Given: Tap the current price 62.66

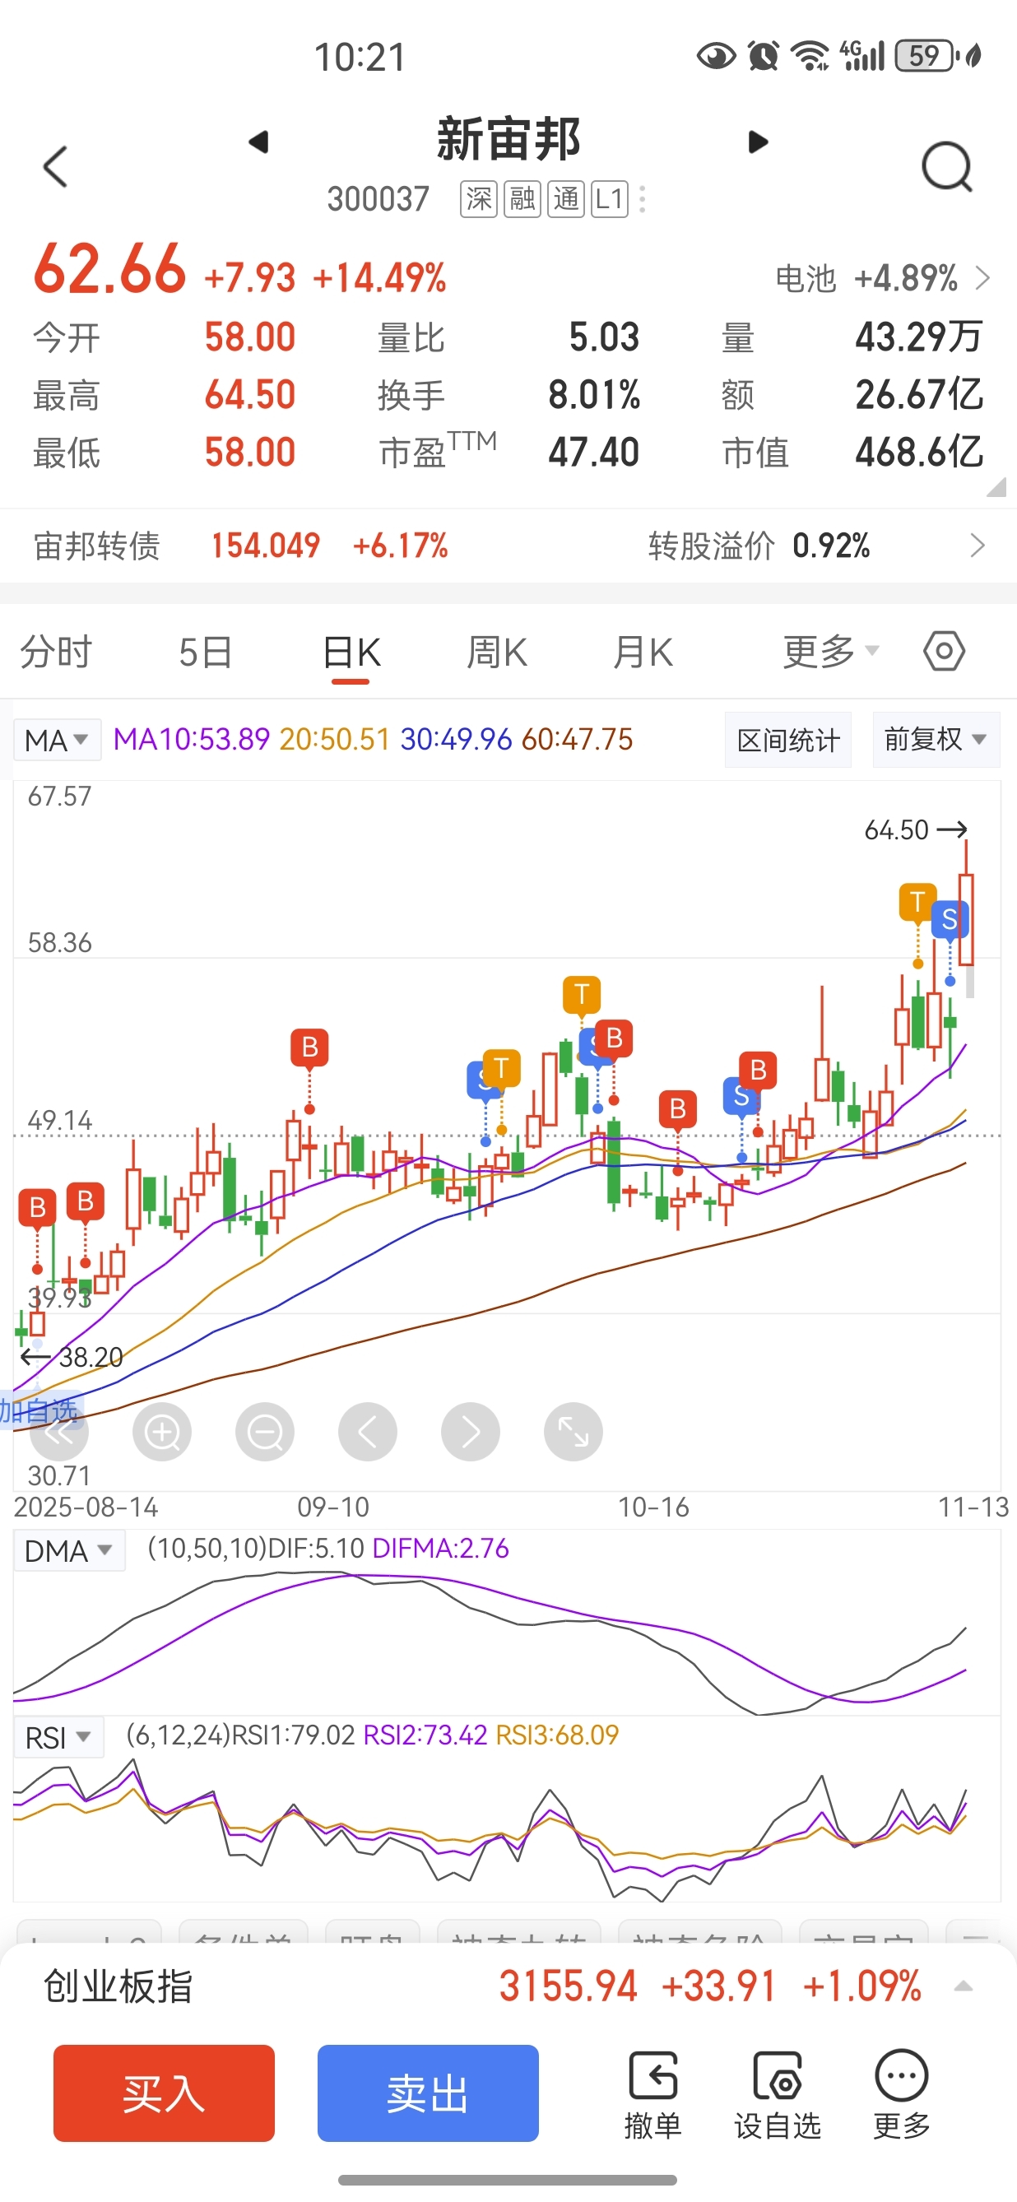Looking at the screenshot, I should 109,269.
